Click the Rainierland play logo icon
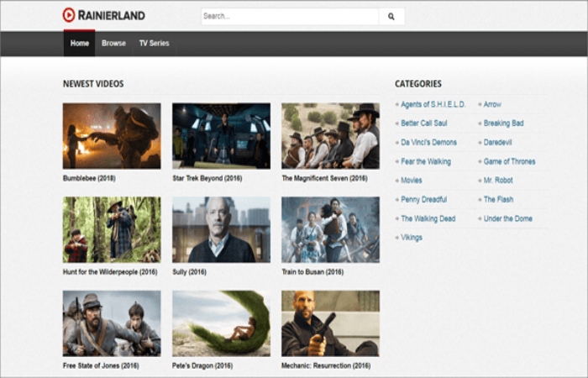Image resolution: width=588 pixels, height=378 pixels. point(69,15)
